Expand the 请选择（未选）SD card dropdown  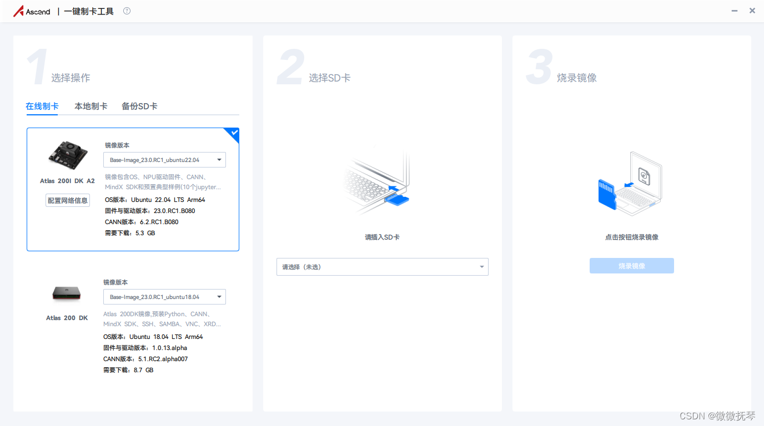(x=382, y=267)
